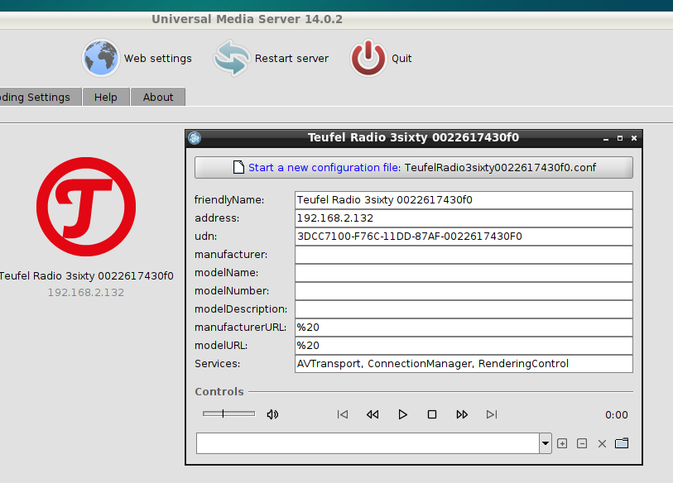Click the Services: label
673x483 pixels.
tap(217, 364)
